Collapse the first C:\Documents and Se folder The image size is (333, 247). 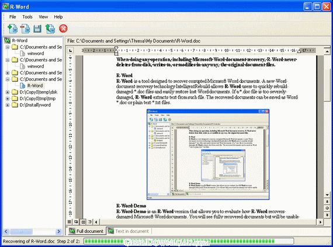pyautogui.click(x=8, y=47)
